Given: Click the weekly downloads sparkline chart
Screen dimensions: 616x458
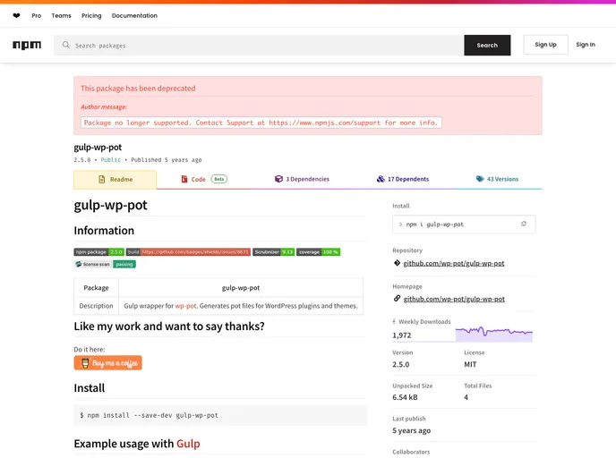Looking at the screenshot, I should 494,334.
